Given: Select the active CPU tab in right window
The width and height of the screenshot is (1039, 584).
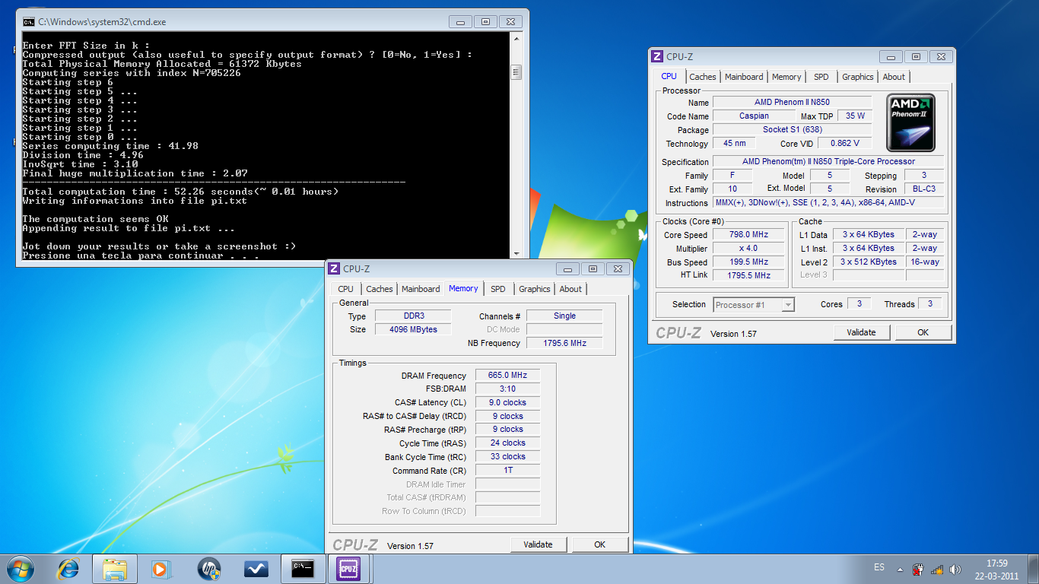Looking at the screenshot, I should (669, 76).
